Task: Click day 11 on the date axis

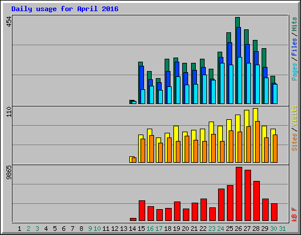Action: coord(106,229)
